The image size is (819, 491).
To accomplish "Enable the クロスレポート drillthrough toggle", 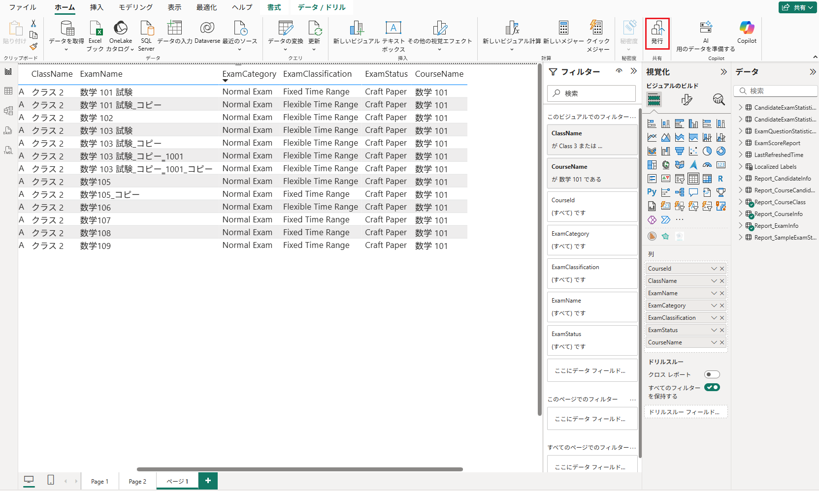I will 712,374.
